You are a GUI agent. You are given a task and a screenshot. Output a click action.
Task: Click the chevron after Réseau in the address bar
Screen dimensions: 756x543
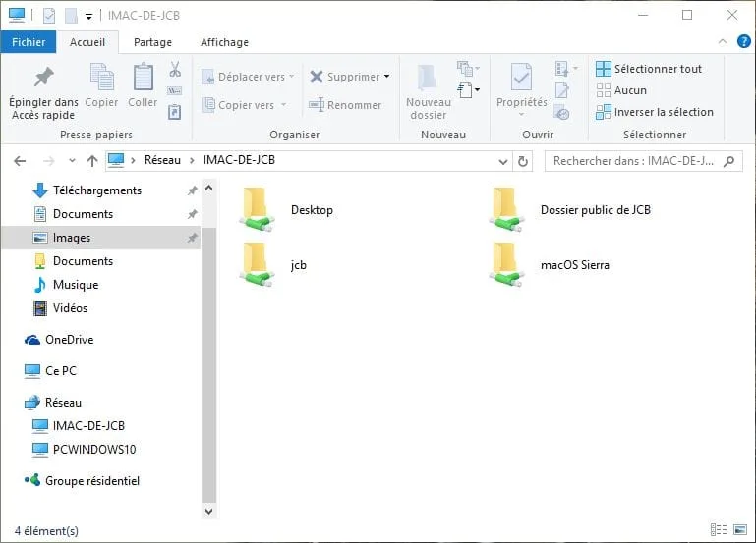(192, 160)
